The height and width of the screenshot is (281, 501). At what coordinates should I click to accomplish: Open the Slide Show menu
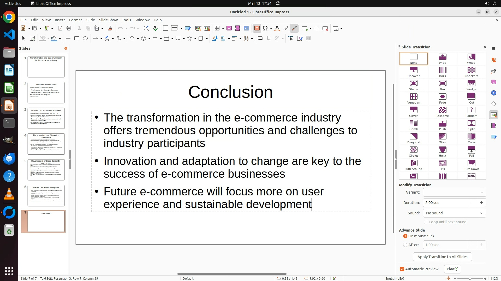click(108, 20)
